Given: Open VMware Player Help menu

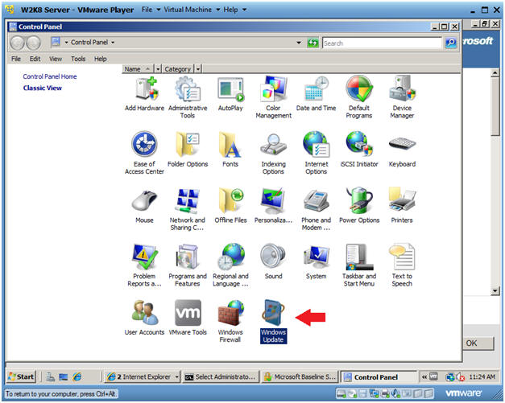Looking at the screenshot, I should pos(235,10).
